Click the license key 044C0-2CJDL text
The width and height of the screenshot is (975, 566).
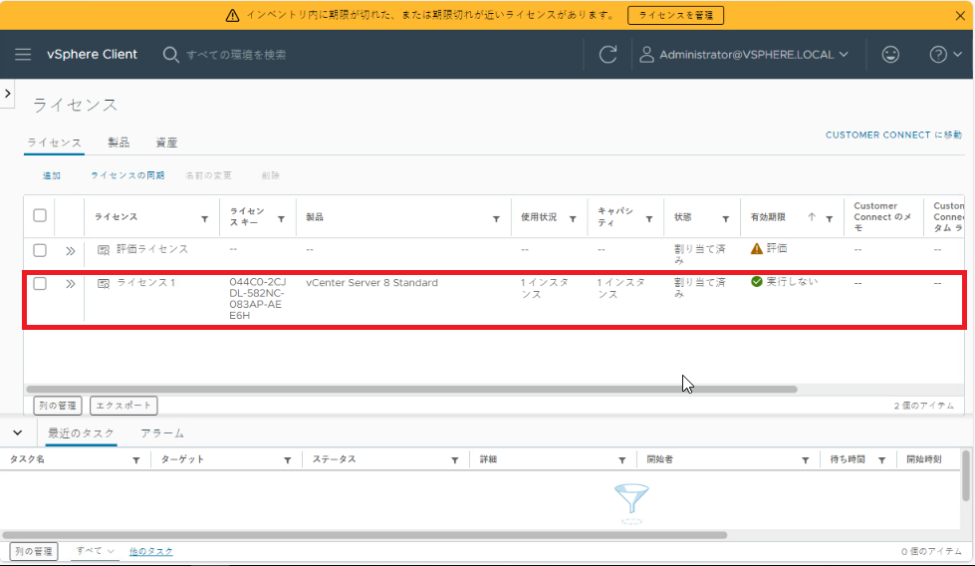(x=257, y=299)
